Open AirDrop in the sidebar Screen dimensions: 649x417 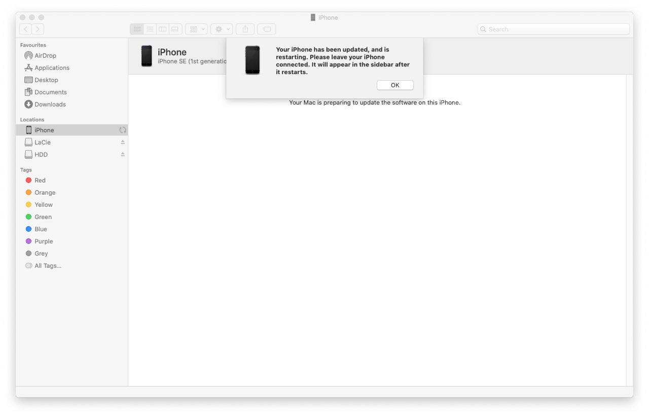[x=71, y=55]
